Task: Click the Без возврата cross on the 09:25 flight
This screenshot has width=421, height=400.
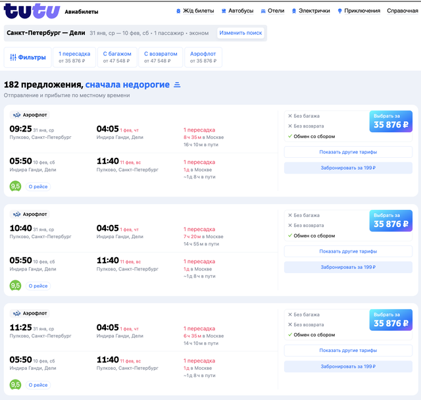Action: point(290,126)
